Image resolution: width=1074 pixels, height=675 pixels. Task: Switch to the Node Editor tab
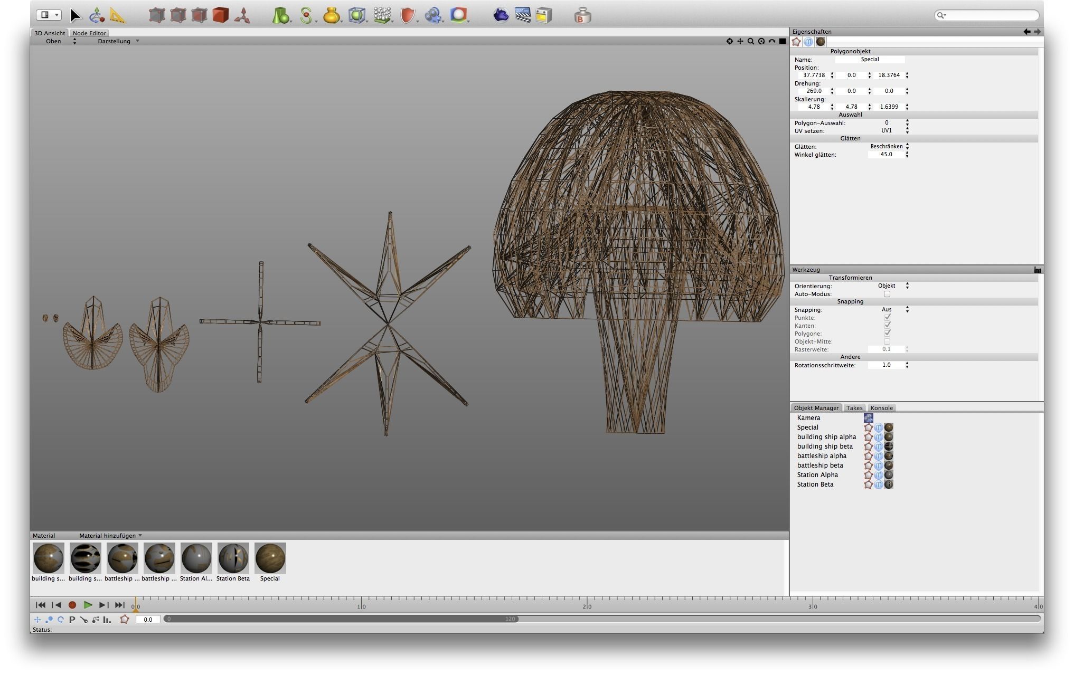89,33
